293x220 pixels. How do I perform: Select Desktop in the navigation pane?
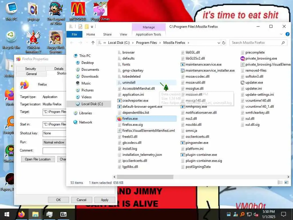point(88,63)
